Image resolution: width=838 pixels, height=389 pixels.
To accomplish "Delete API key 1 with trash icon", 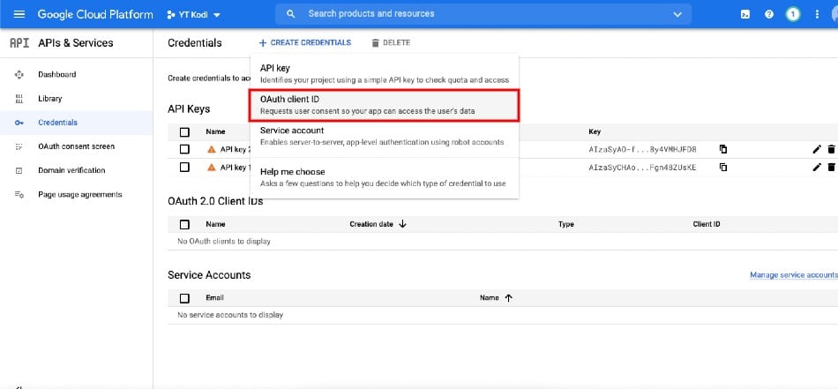I will 831,168.
